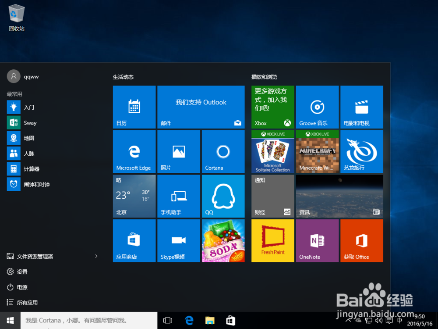438x329 pixels.
Task: Open Edge from the taskbar
Action: tap(189, 320)
